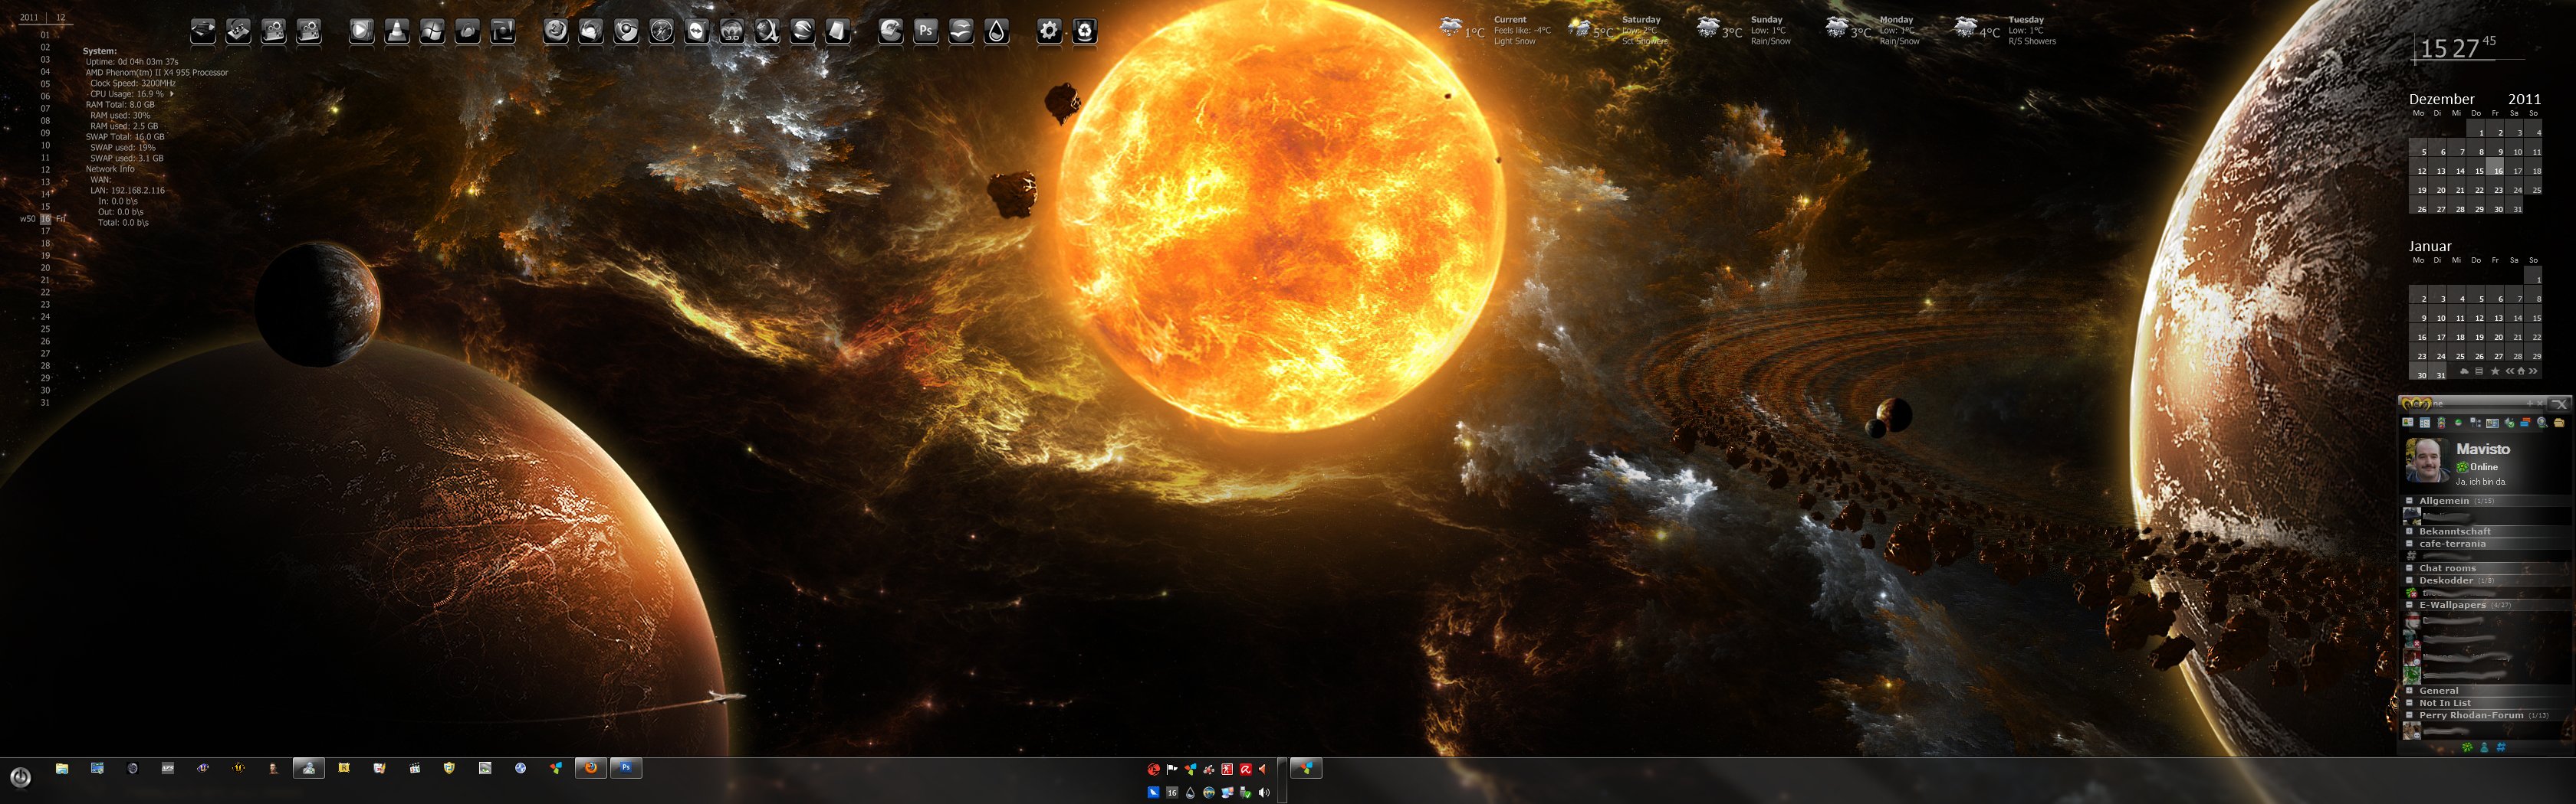
Task: Open OpenOffice seagull dock icon
Action: click(962, 31)
